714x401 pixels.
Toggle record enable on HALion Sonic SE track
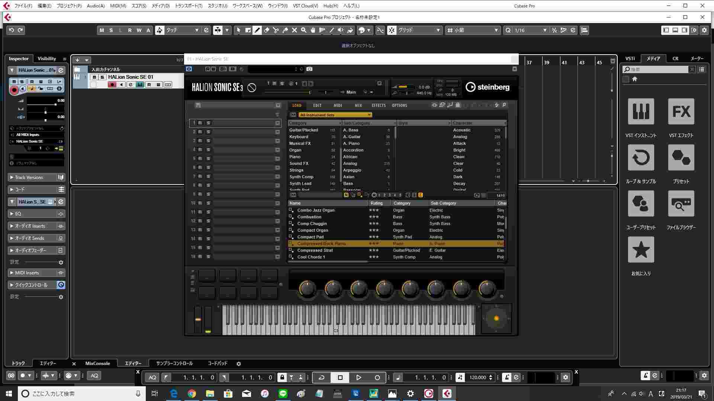pos(112,85)
